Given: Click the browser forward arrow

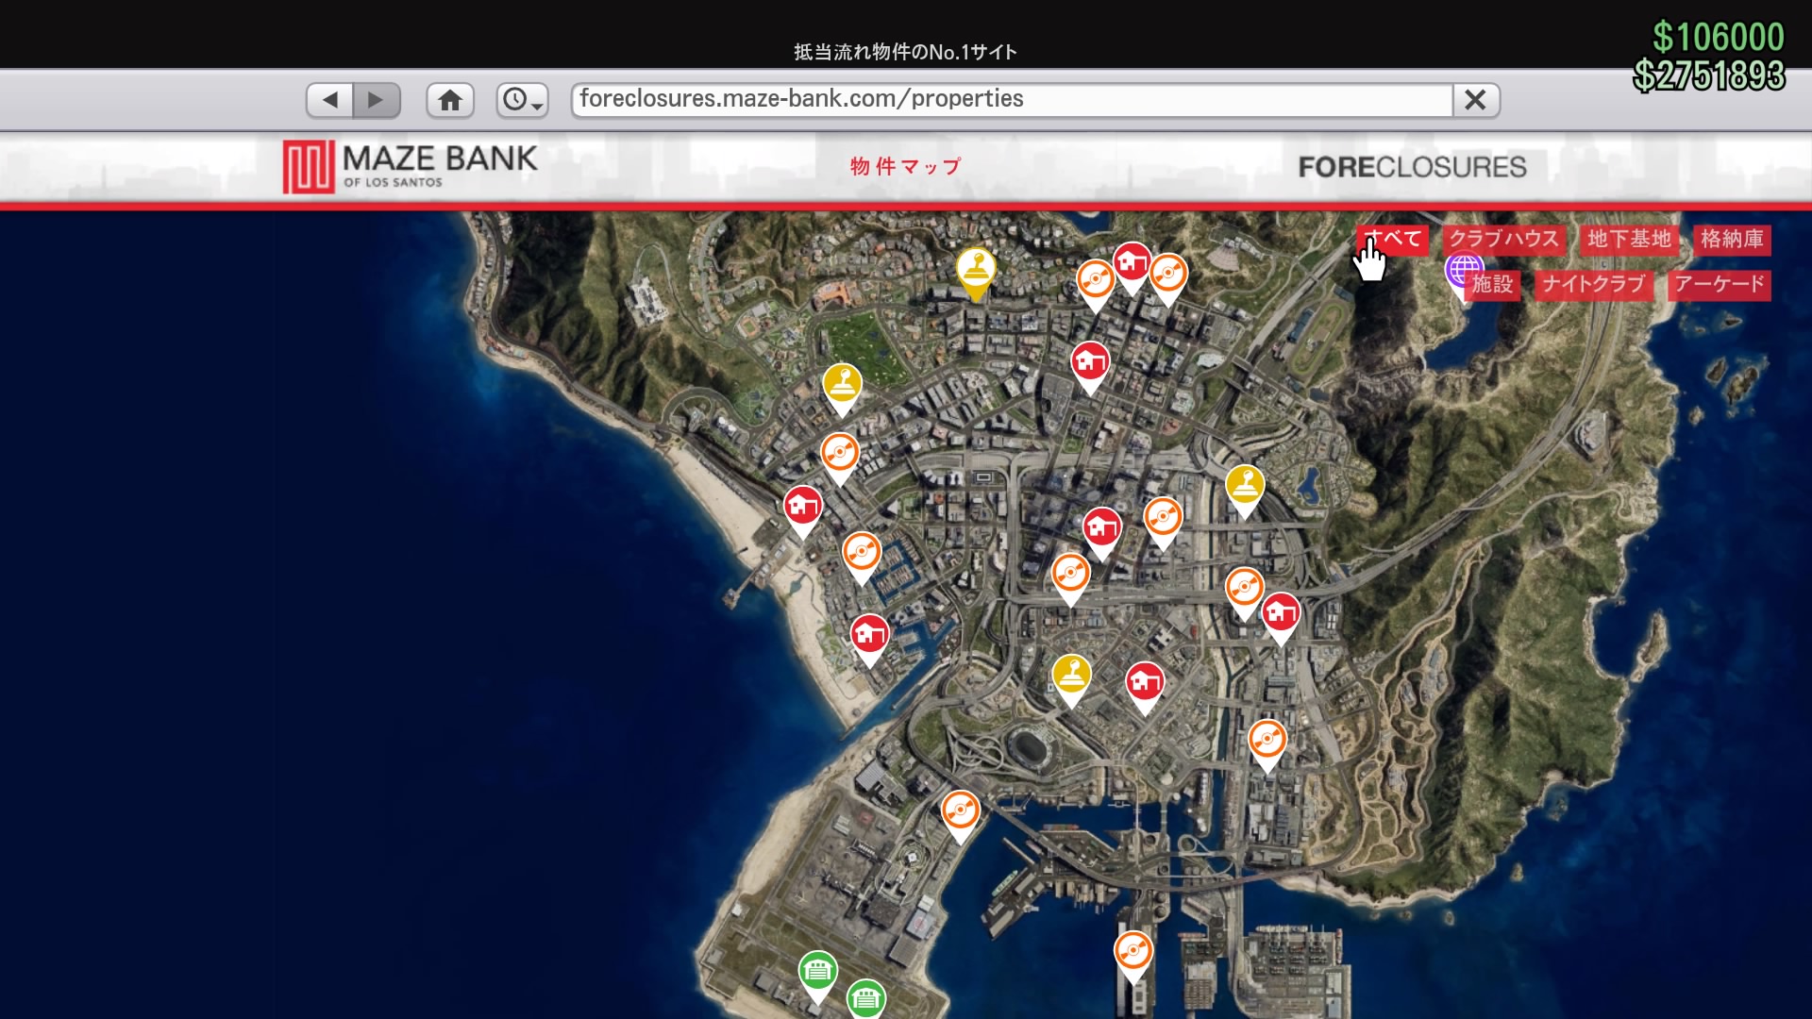Looking at the screenshot, I should [377, 100].
